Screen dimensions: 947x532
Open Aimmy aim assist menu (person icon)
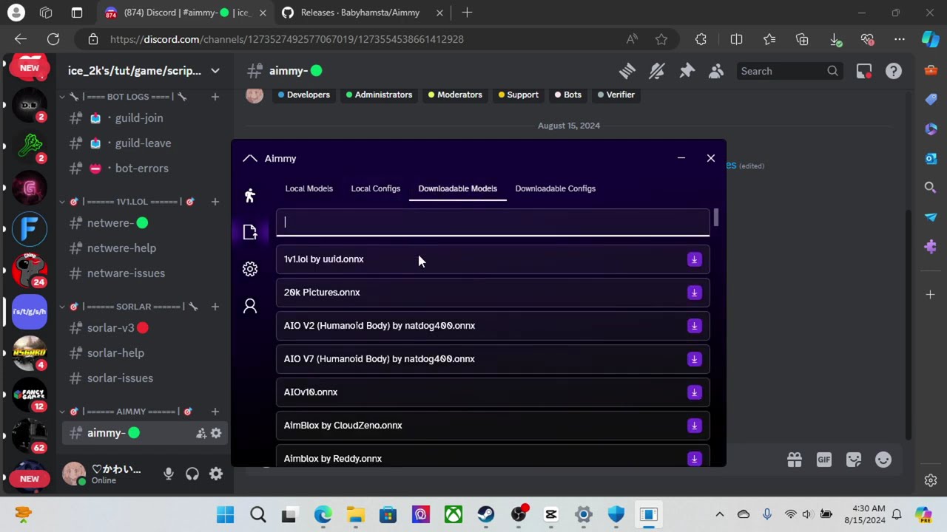pyautogui.click(x=250, y=195)
